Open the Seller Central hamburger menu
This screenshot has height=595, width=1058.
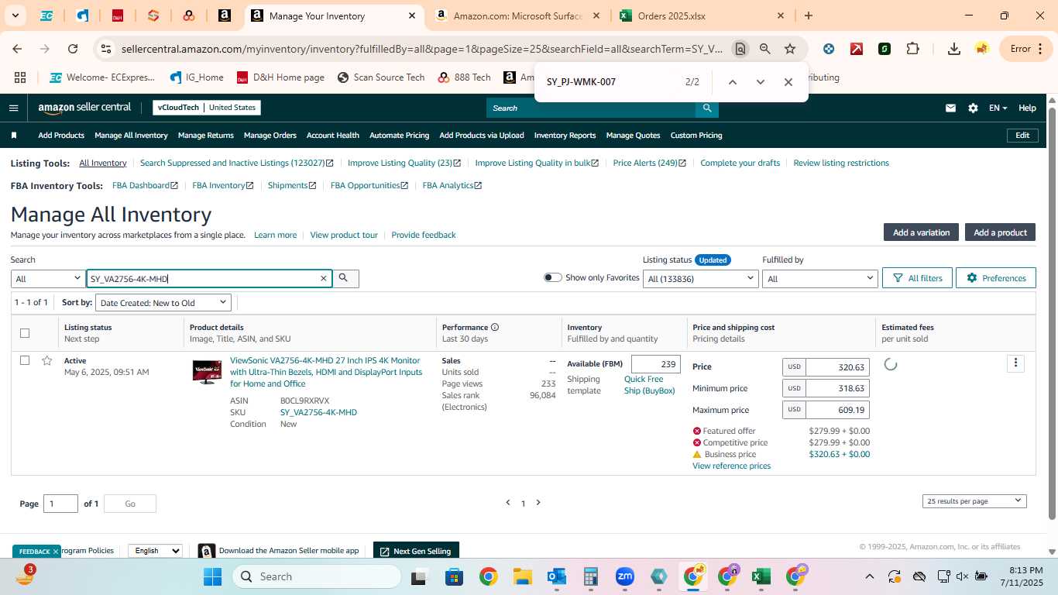click(14, 108)
